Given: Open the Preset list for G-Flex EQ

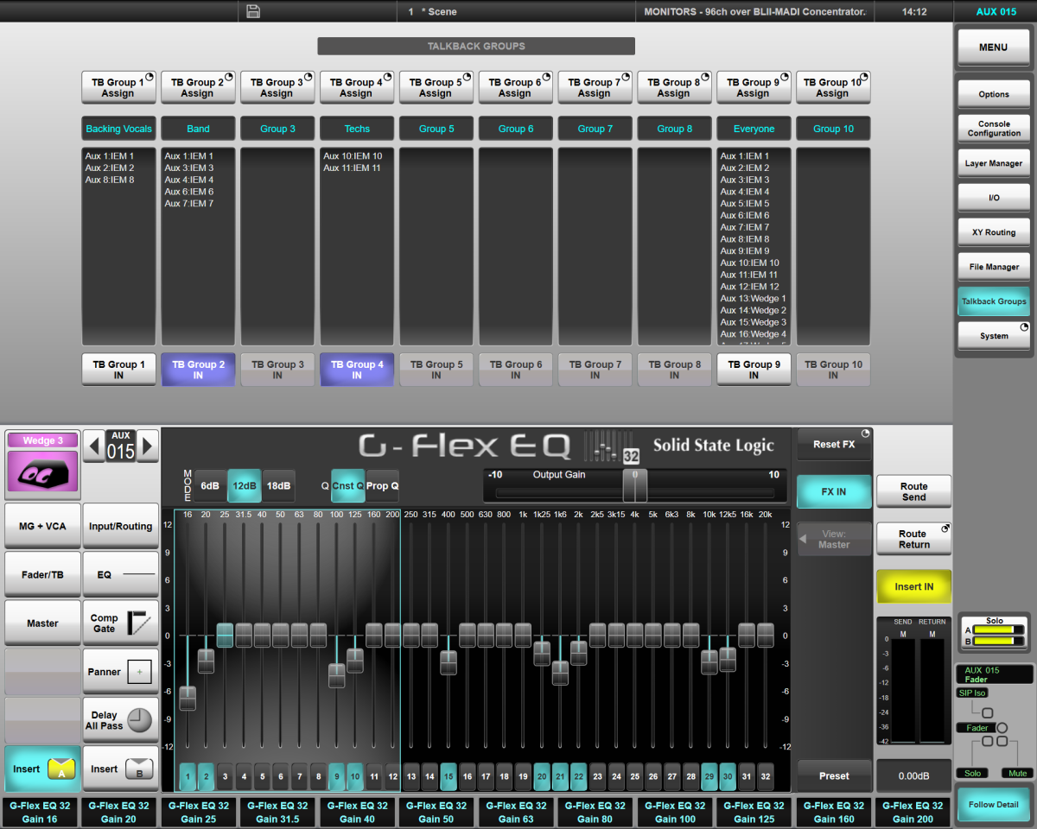Looking at the screenshot, I should (x=834, y=775).
